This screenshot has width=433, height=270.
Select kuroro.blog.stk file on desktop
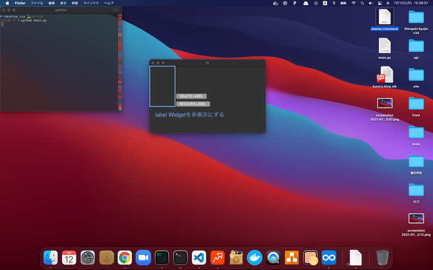385,77
